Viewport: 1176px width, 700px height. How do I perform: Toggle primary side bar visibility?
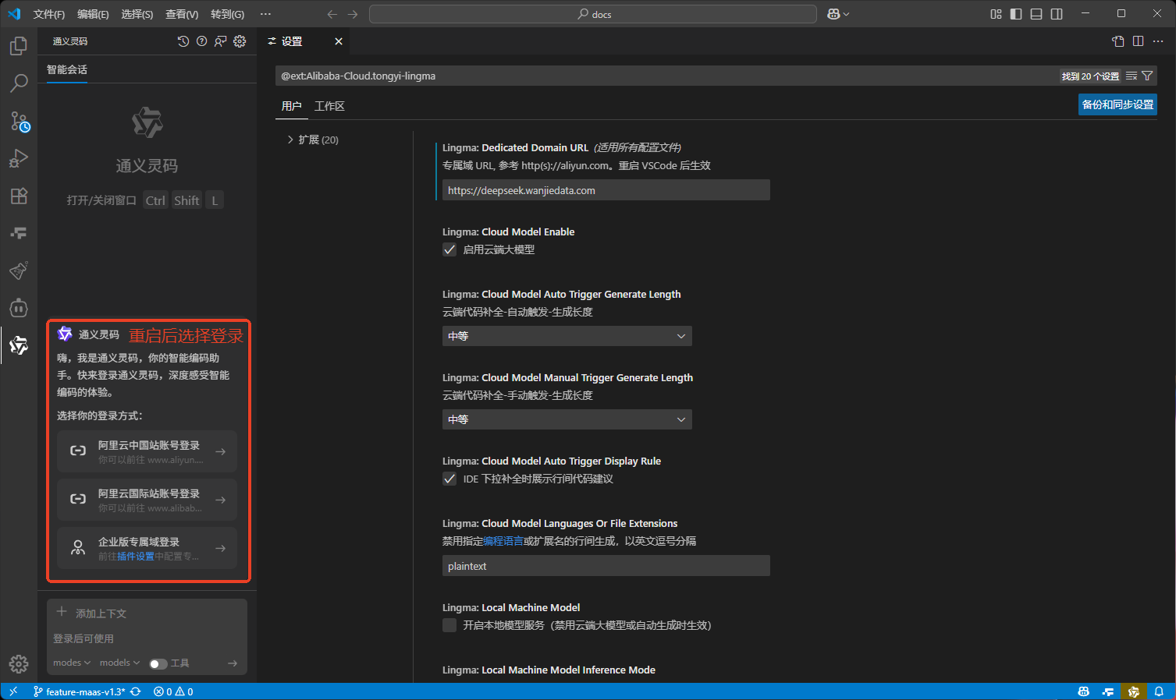click(x=1016, y=14)
